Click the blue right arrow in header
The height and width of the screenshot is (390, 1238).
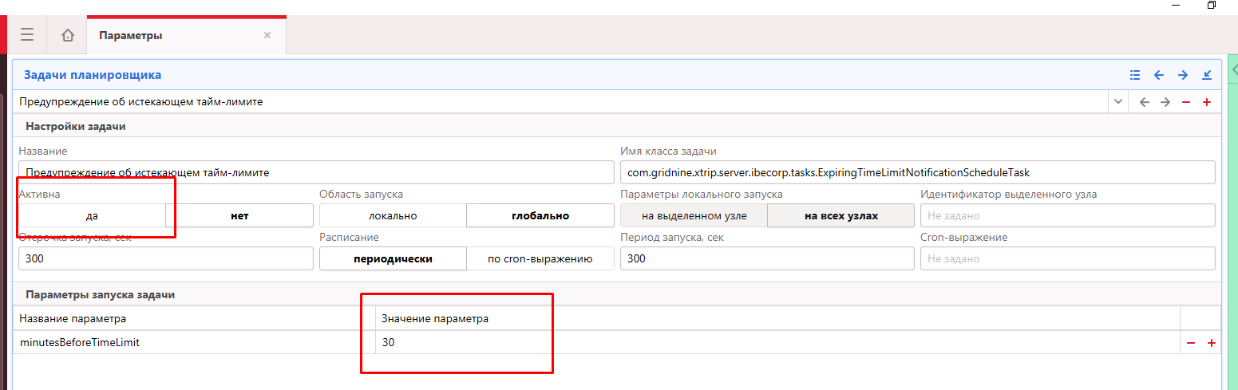pyautogui.click(x=1183, y=75)
